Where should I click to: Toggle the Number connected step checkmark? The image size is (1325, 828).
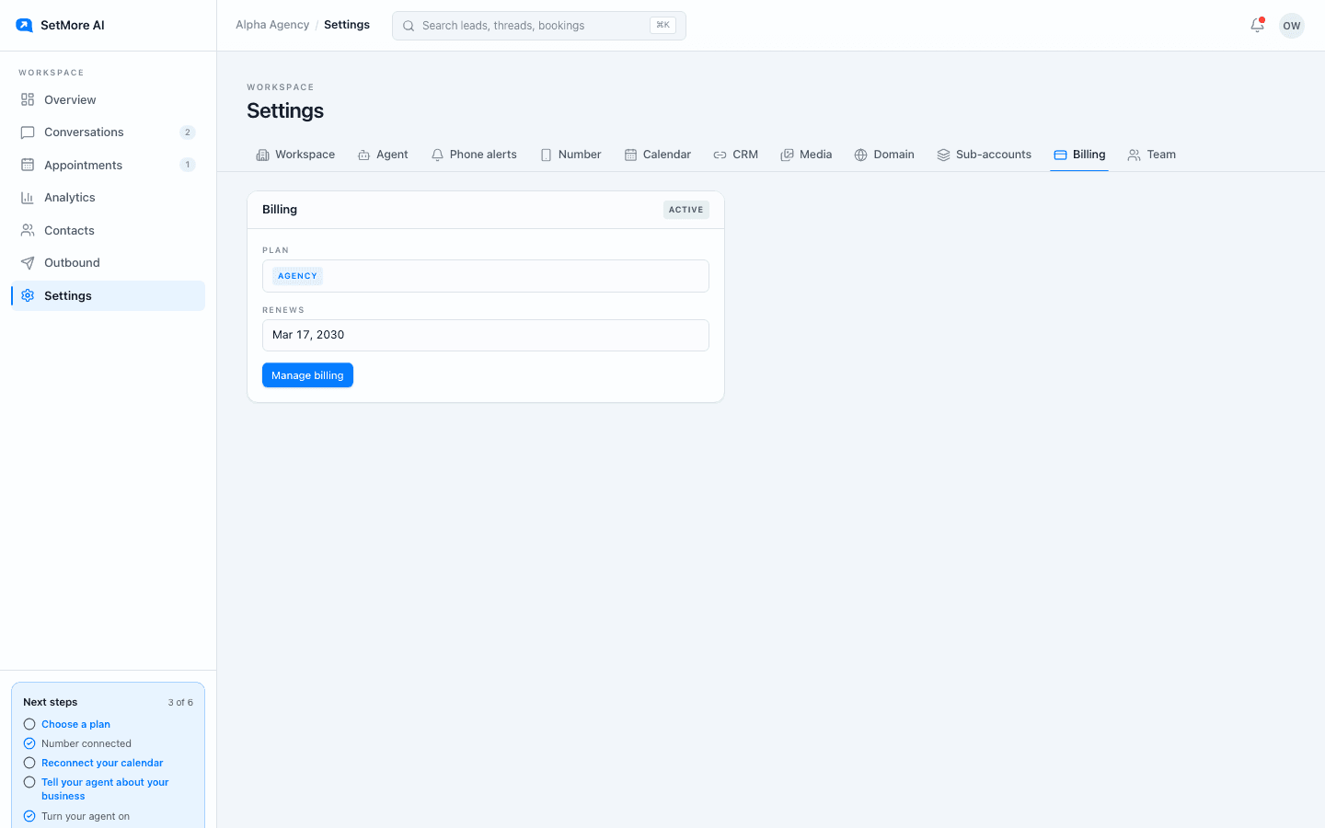pos(29,743)
